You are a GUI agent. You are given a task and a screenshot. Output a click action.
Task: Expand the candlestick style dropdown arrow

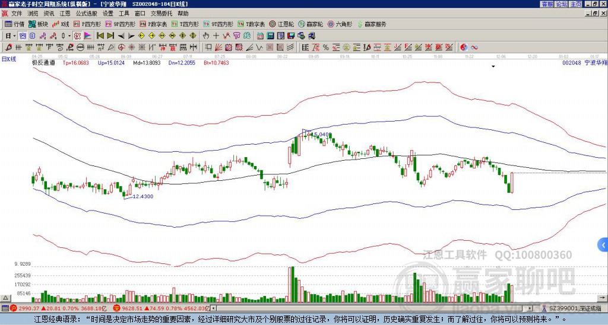(x=69, y=36)
